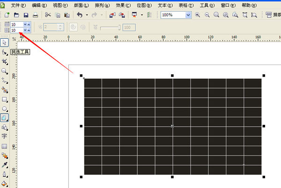Expand the redo history dropdown arrow
This screenshot has height=188, width=281.
[102, 15]
